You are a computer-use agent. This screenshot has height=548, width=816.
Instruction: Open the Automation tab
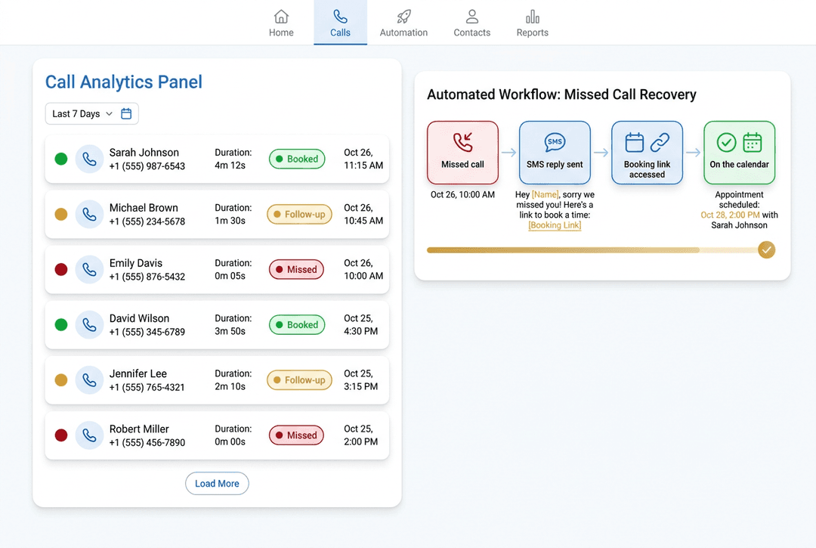click(x=403, y=23)
